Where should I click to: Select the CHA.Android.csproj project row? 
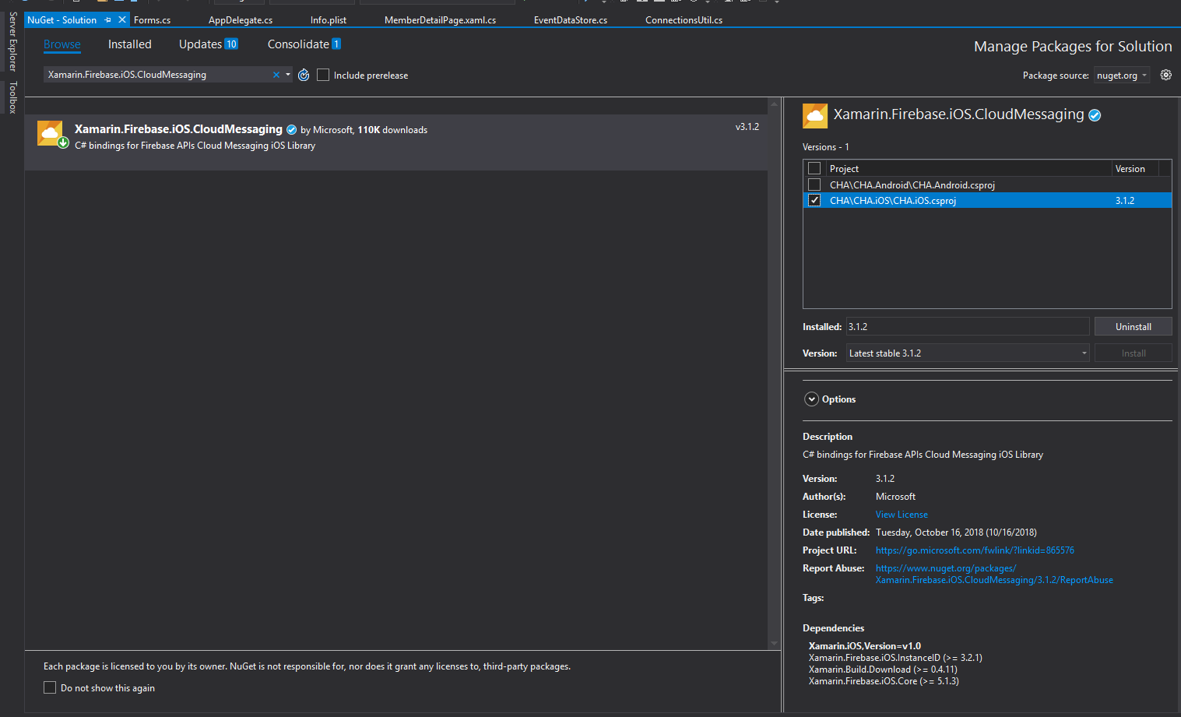tap(987, 185)
